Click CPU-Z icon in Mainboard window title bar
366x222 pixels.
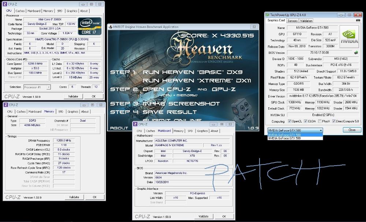pos(135,124)
